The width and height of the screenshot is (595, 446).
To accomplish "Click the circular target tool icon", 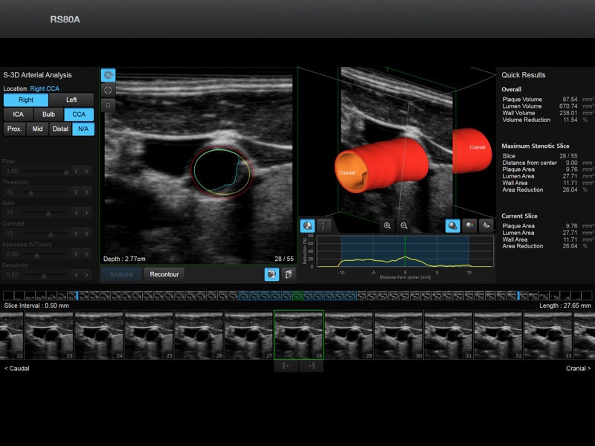I will click(108, 90).
